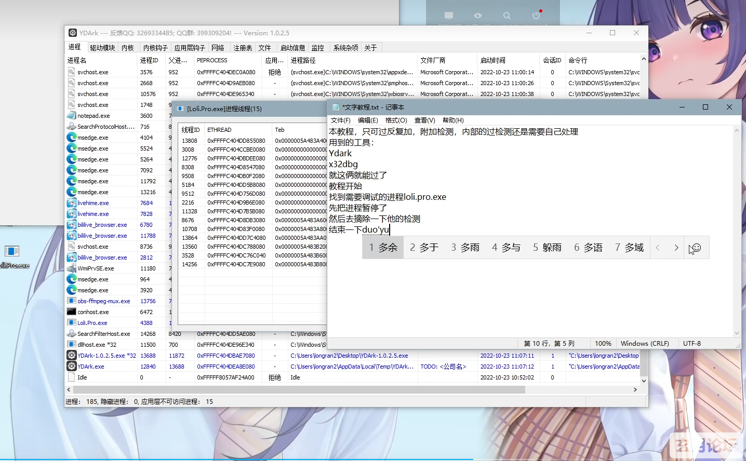
Task: Select thread row 13808
Action: point(252,141)
